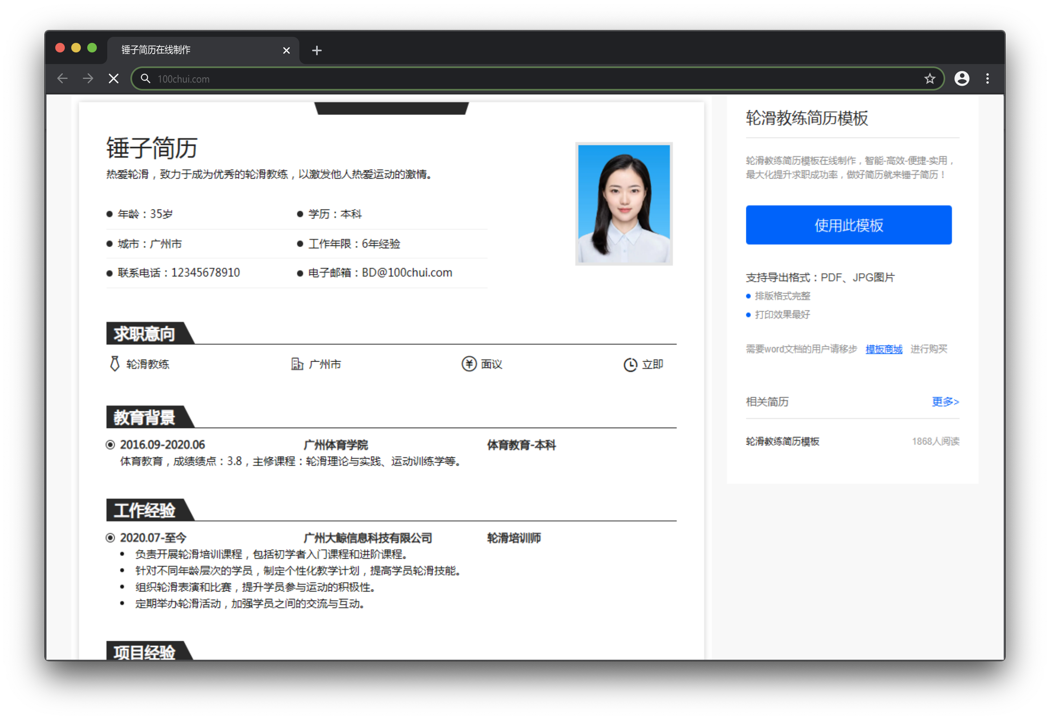Click the 求职意向 section header
1050x720 pixels.
point(150,333)
